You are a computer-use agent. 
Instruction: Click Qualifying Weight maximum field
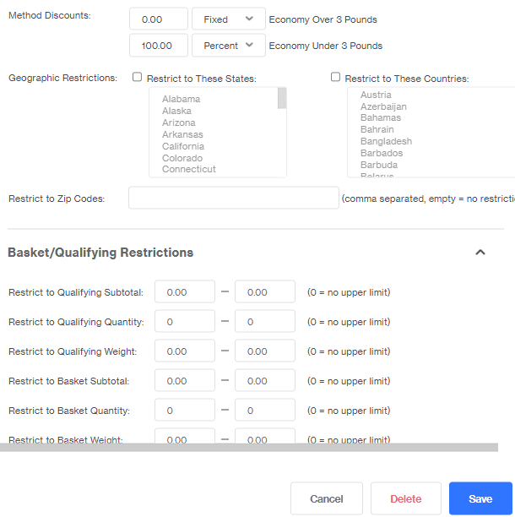[x=265, y=351]
